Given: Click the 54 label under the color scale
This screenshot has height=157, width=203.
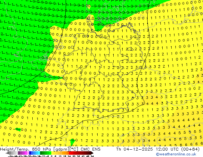Looking at the screenshot, I should click(x=92, y=156).
